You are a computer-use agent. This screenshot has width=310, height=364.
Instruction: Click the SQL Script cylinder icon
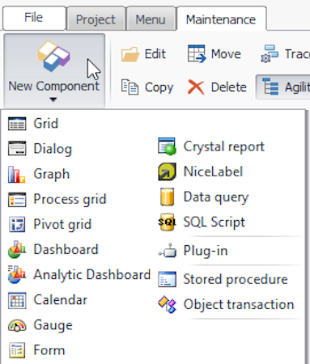point(167,222)
